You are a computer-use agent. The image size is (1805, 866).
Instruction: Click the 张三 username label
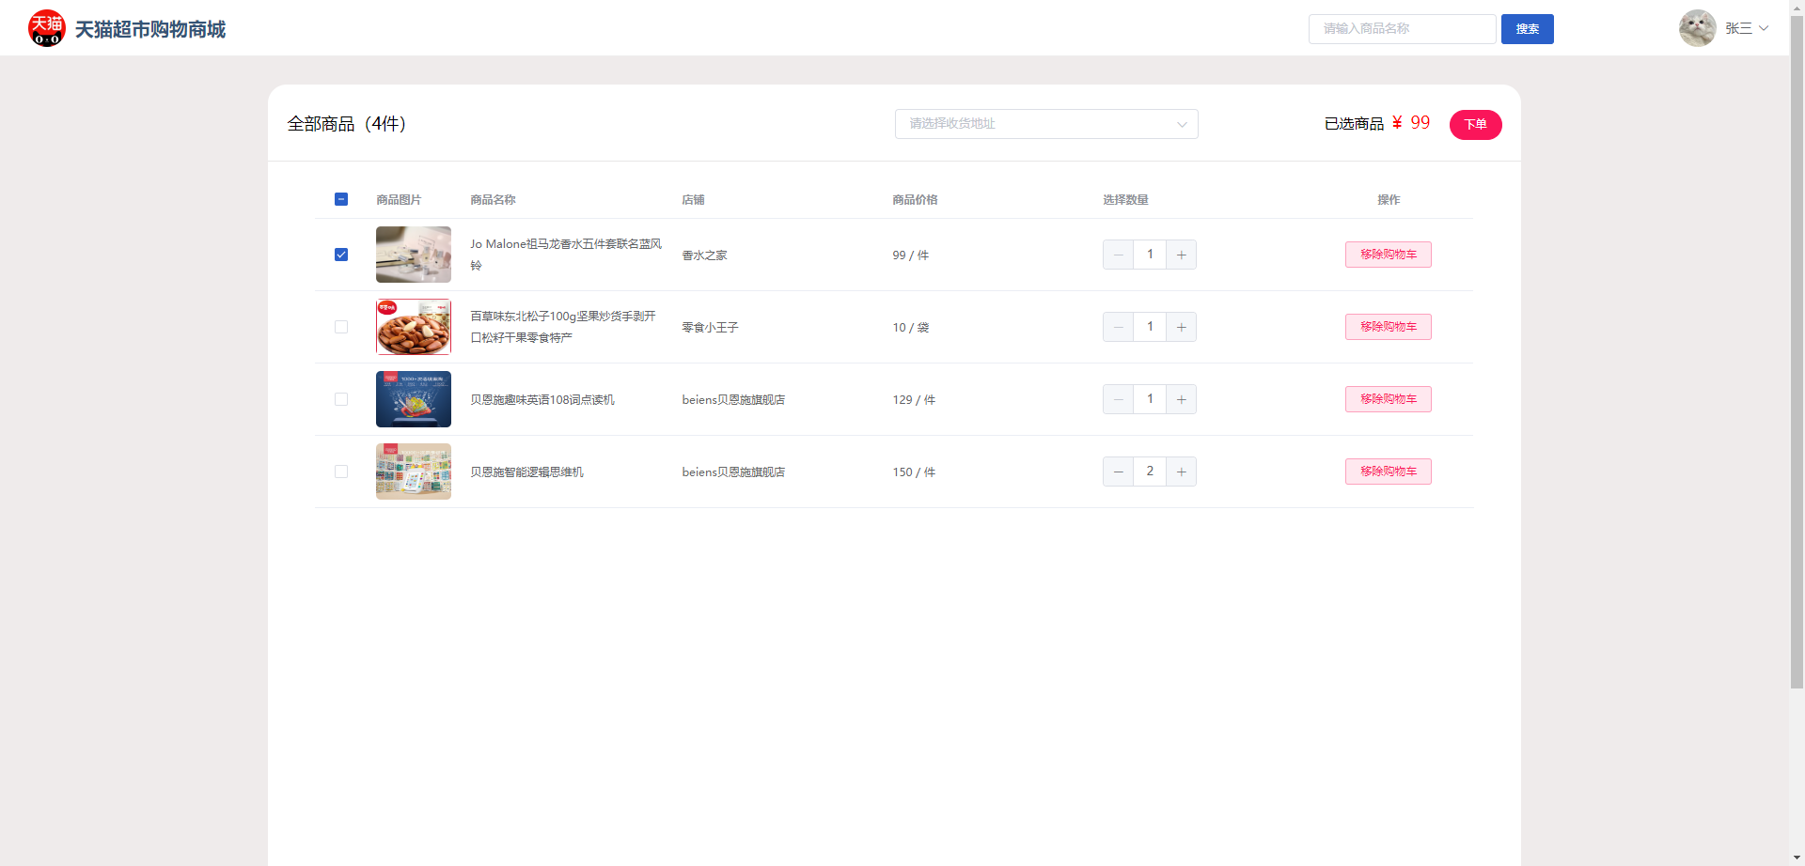click(1738, 28)
